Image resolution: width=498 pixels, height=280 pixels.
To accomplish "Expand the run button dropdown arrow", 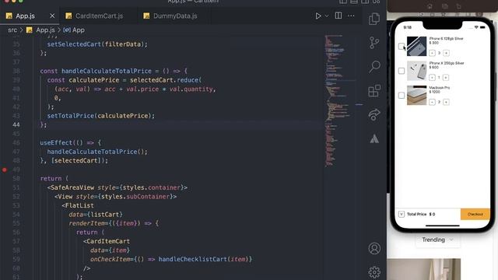I will (x=327, y=16).
